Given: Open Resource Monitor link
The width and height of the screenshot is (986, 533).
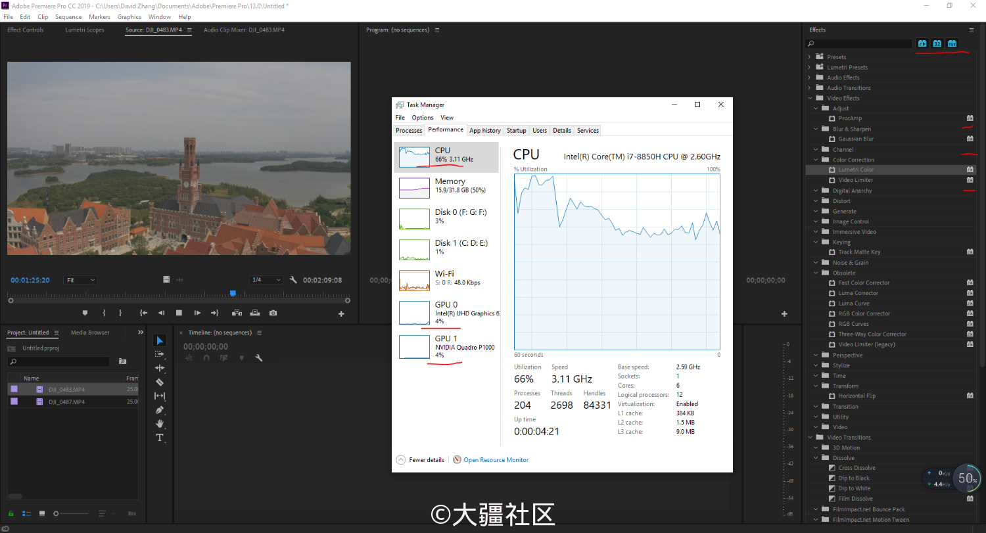Looking at the screenshot, I should coord(496,460).
